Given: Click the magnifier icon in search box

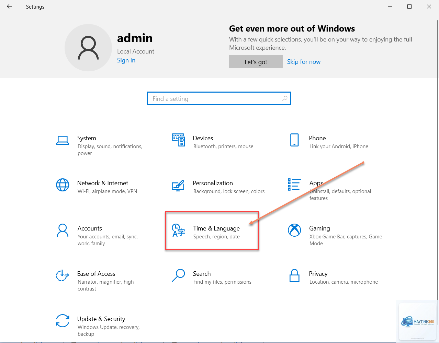Looking at the screenshot, I should tap(284, 98).
